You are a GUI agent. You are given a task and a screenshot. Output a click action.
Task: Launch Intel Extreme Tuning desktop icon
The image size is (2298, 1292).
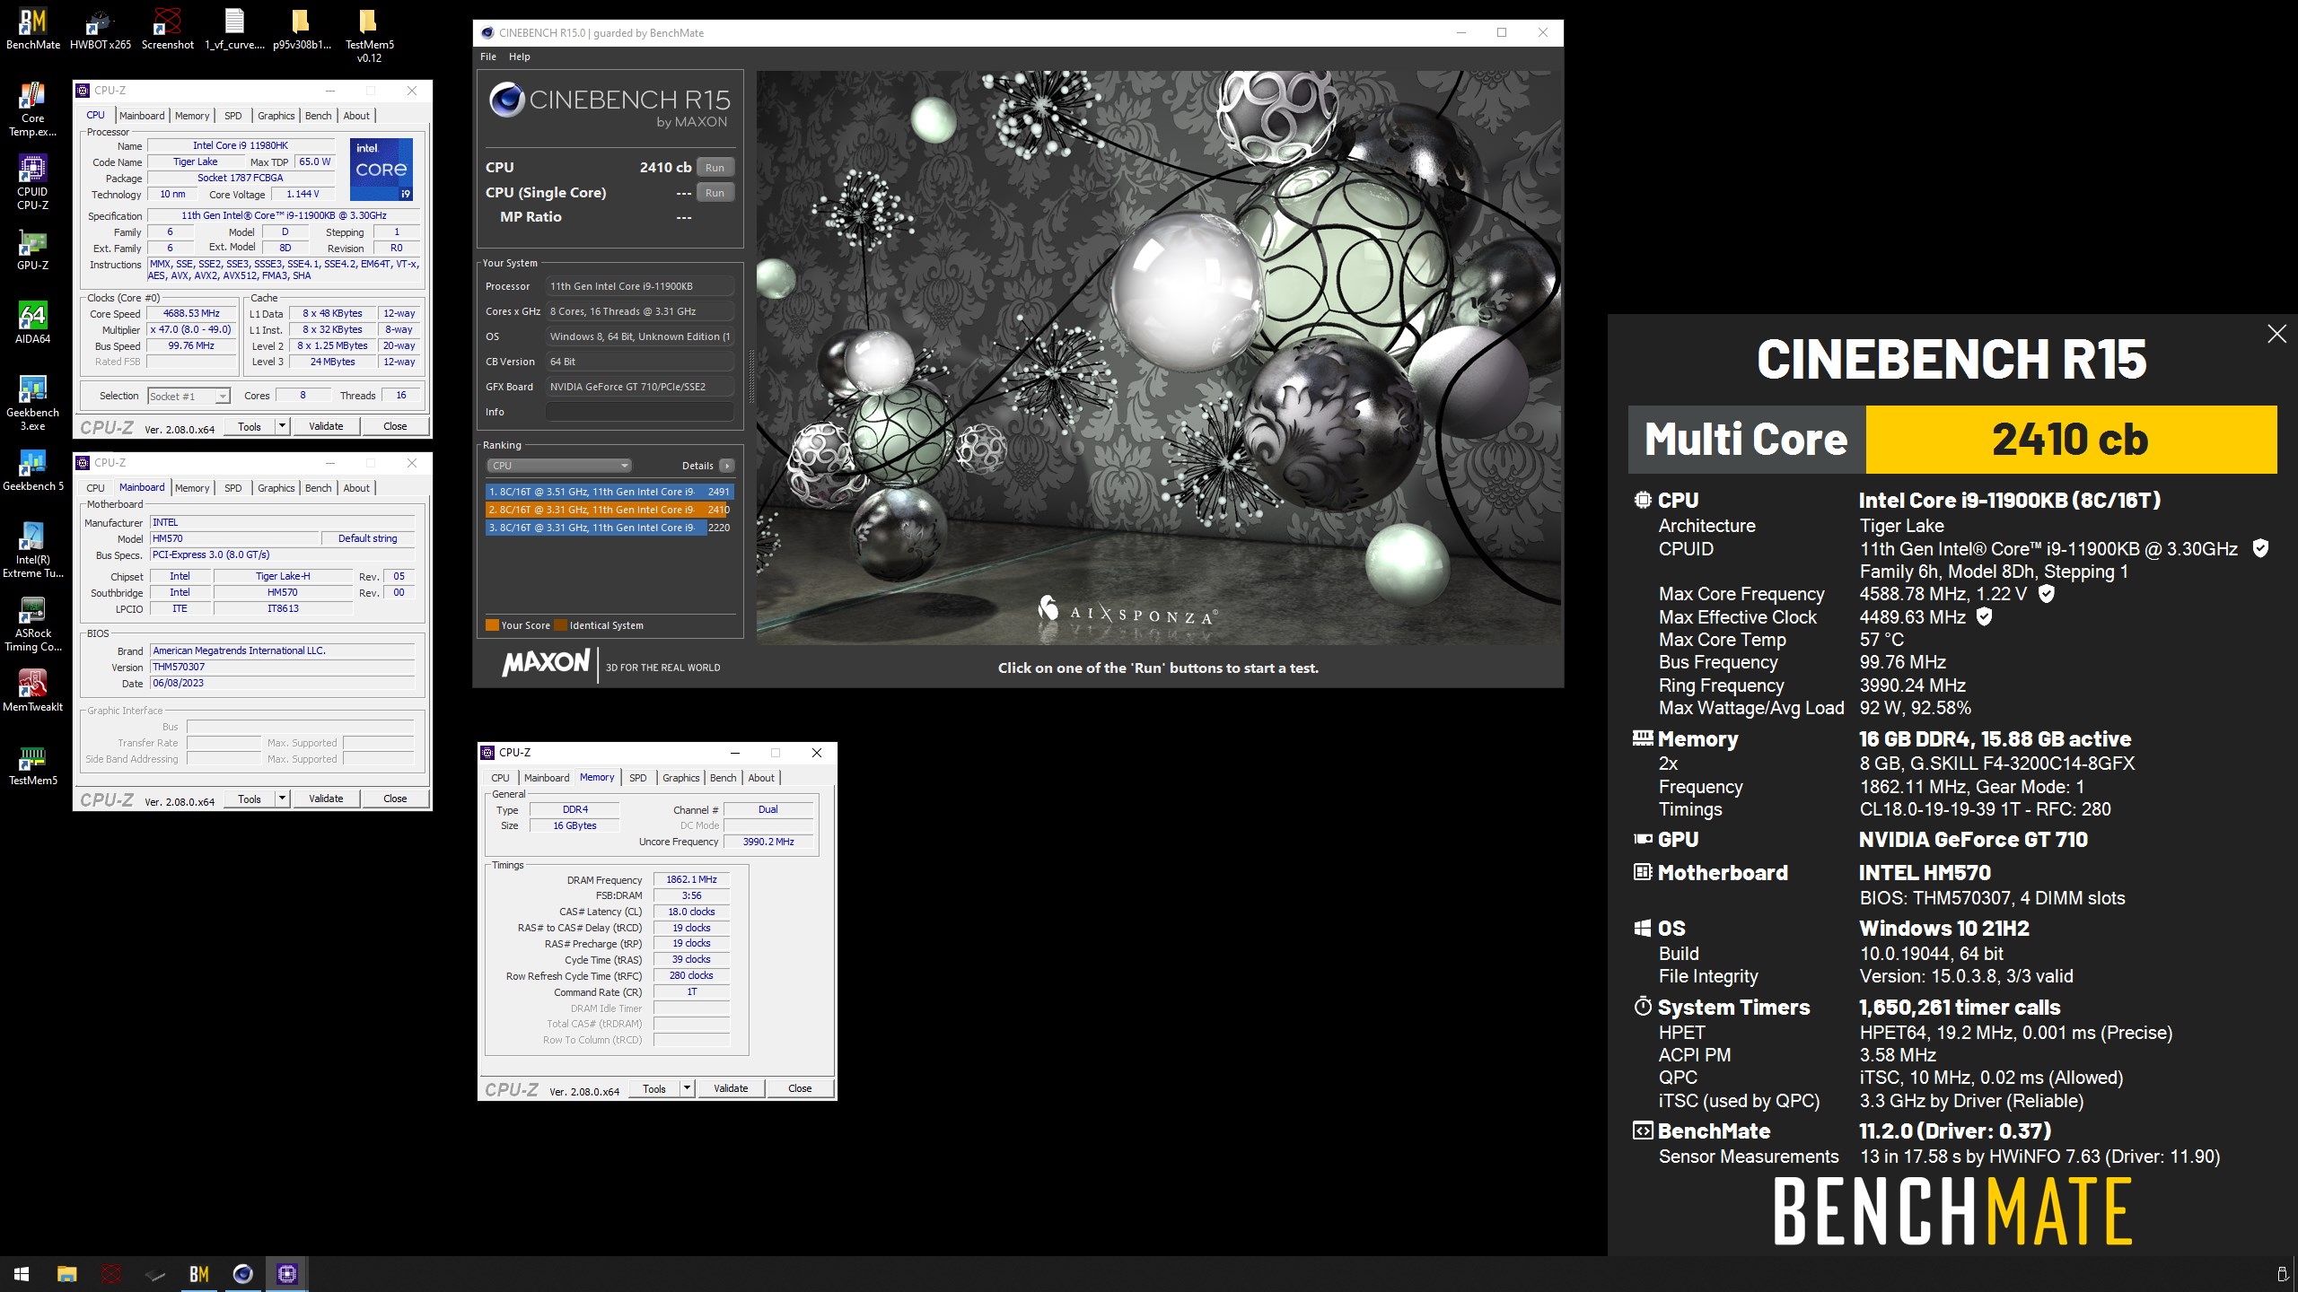pyautogui.click(x=33, y=549)
